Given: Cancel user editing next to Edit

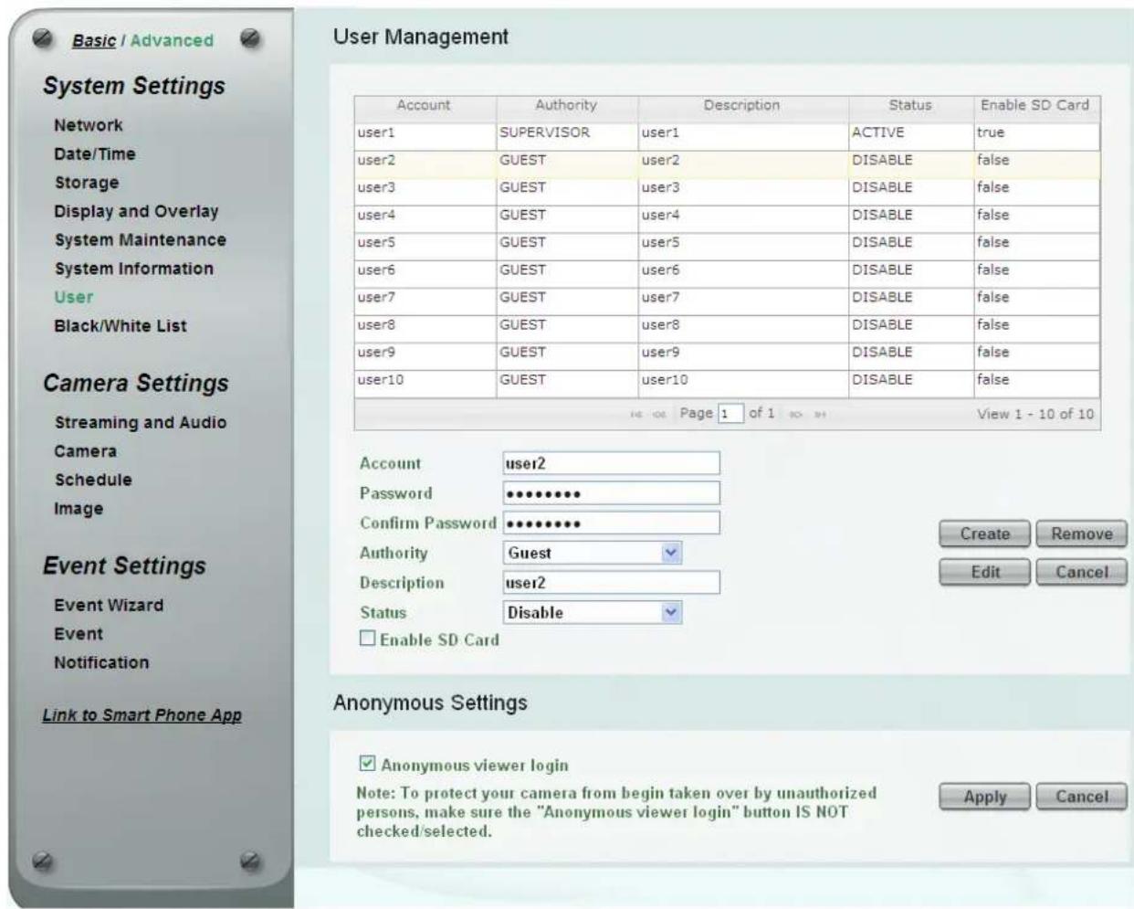Looking at the screenshot, I should click(1082, 572).
